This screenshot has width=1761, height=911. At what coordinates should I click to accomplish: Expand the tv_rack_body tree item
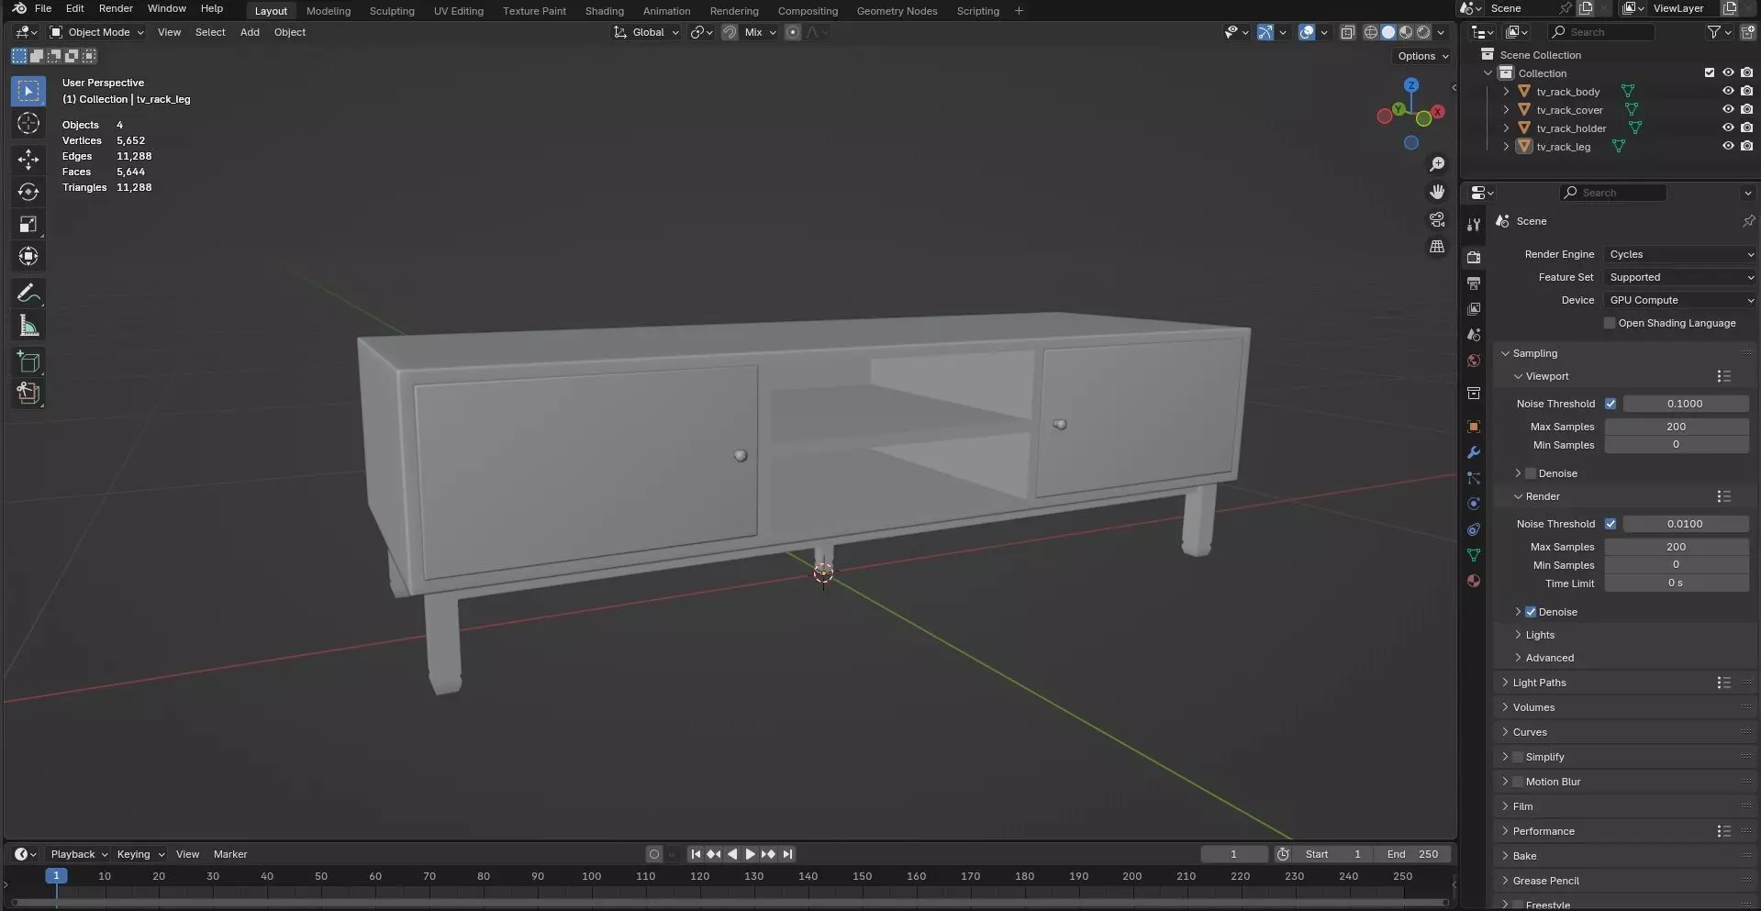pyautogui.click(x=1506, y=91)
